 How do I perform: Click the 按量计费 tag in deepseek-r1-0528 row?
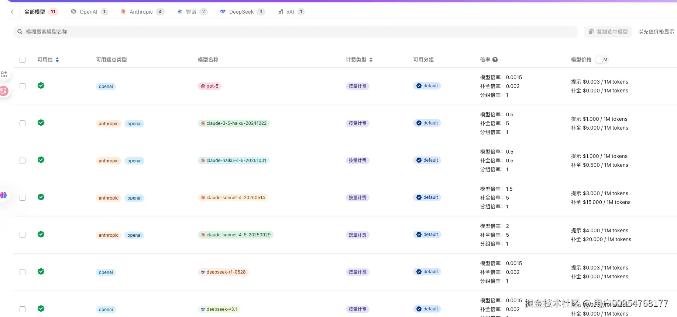coord(358,272)
